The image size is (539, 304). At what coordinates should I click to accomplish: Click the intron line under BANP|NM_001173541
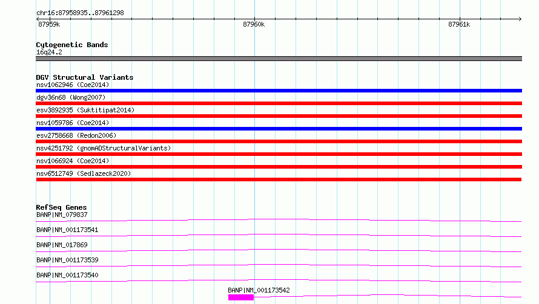click(279, 235)
